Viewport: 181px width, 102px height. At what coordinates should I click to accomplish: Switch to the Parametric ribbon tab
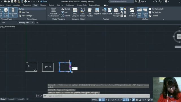click(x=27, y=5)
